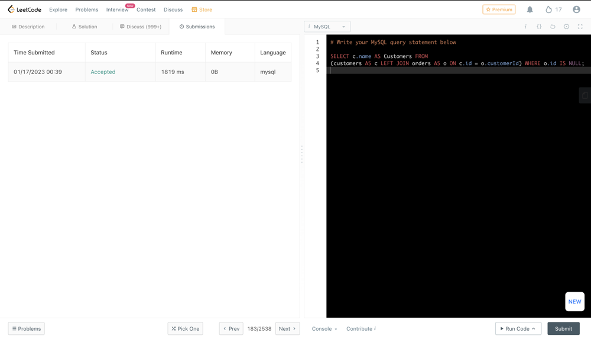Click the streak flame icon

548,9
